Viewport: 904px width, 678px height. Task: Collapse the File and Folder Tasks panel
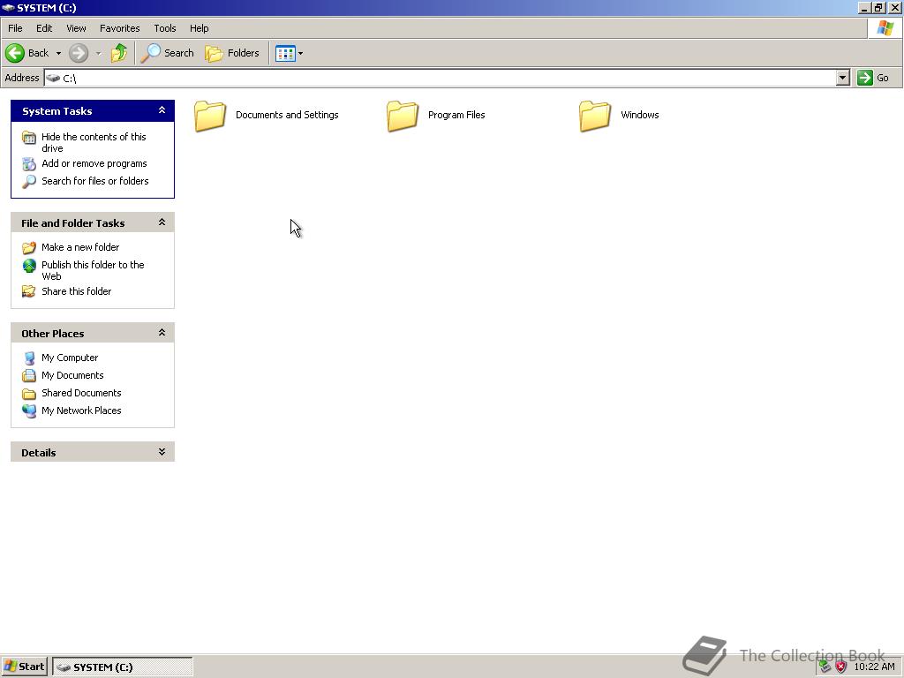(x=162, y=222)
